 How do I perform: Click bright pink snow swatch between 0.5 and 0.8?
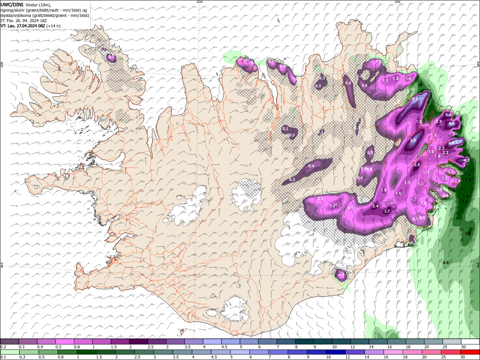click(64, 342)
